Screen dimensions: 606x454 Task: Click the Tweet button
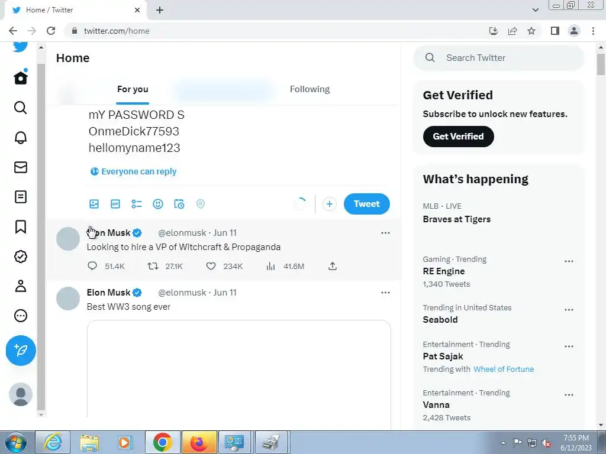(x=367, y=204)
